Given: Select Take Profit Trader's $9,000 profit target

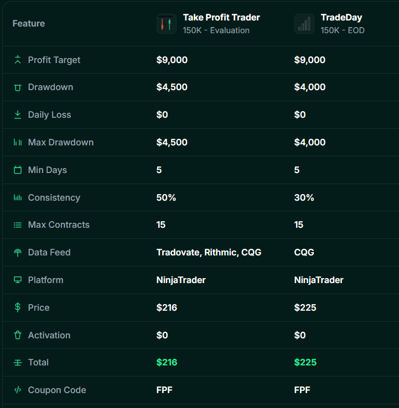Looking at the screenshot, I should (172, 60).
